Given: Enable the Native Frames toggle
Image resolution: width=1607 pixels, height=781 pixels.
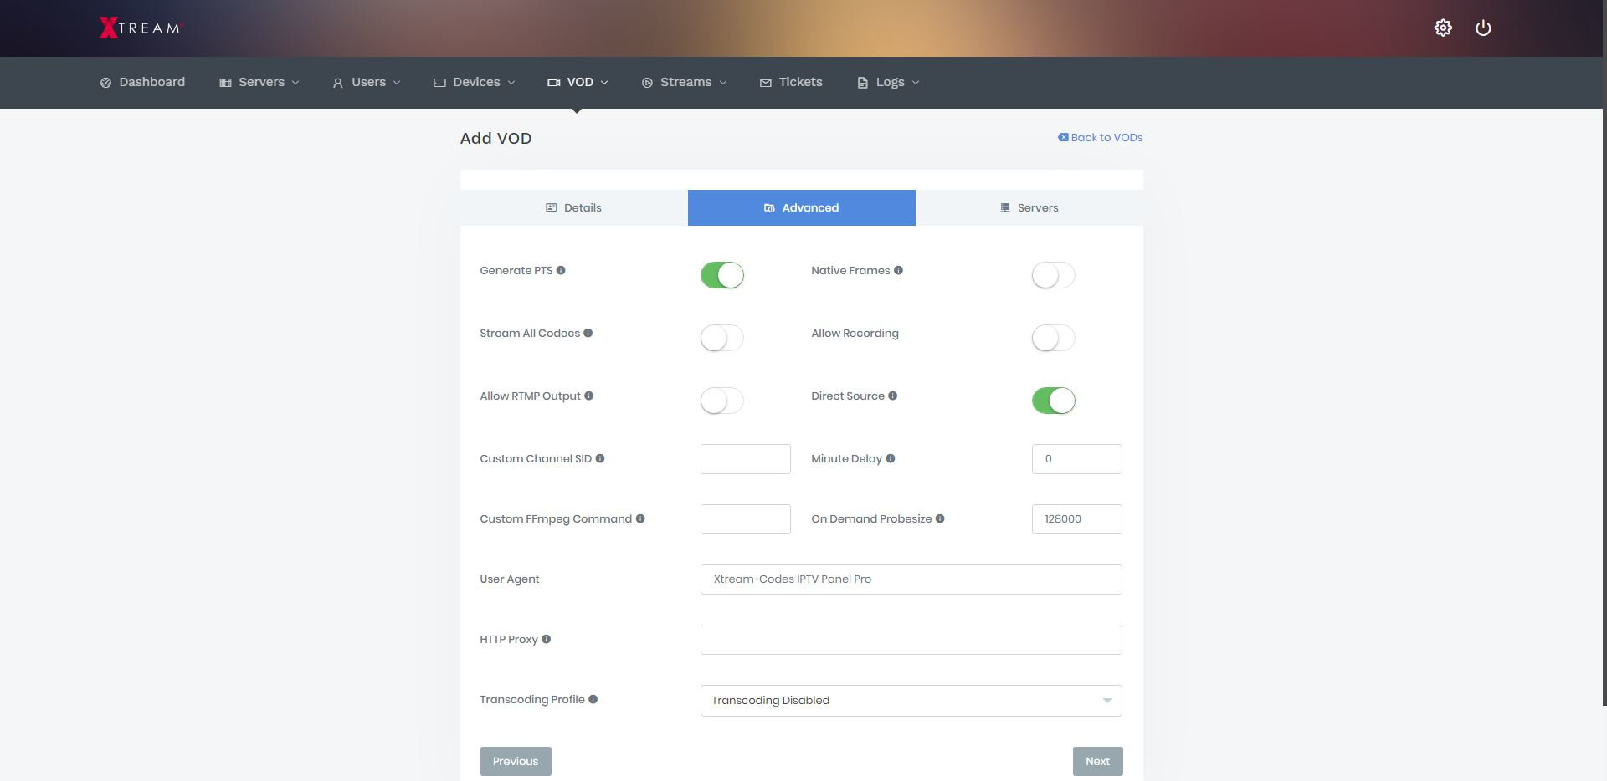Looking at the screenshot, I should click(1054, 275).
